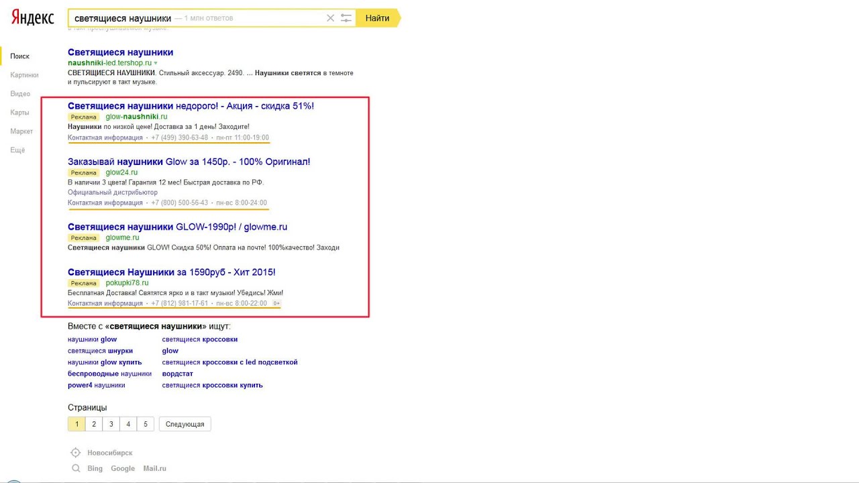Search the query on Mail.ru

[x=154, y=468]
